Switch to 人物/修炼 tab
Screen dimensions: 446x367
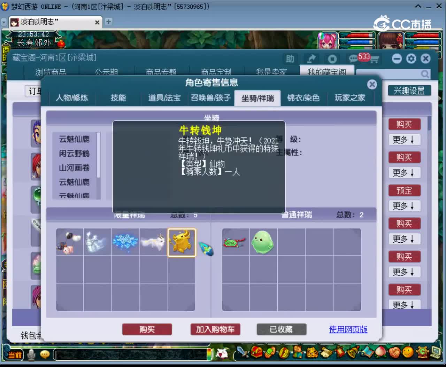72,98
